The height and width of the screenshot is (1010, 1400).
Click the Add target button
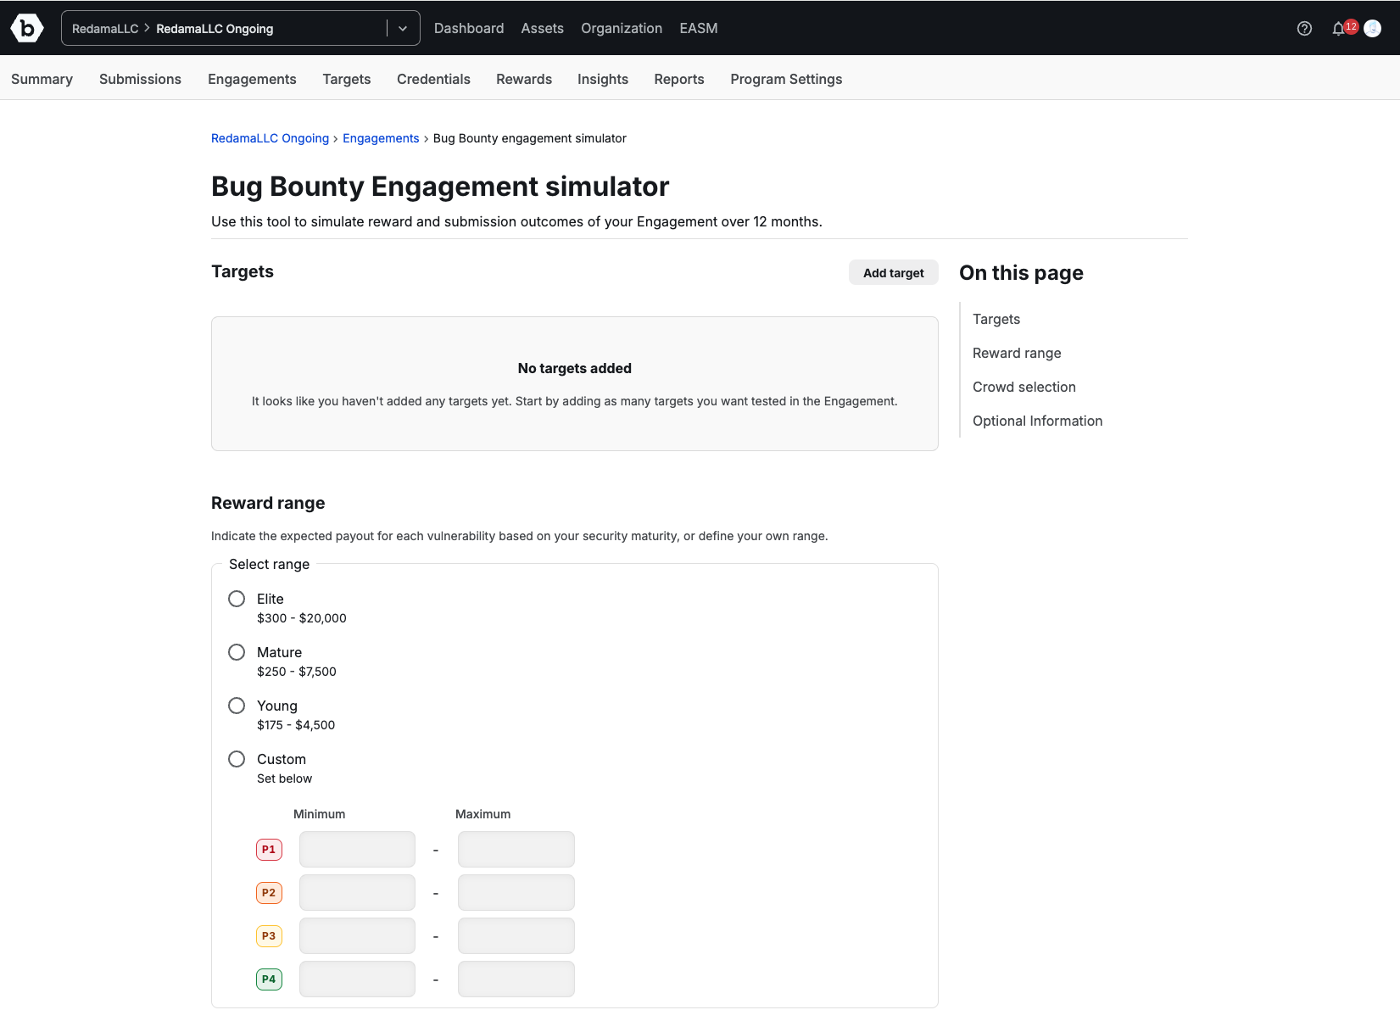pyautogui.click(x=894, y=272)
